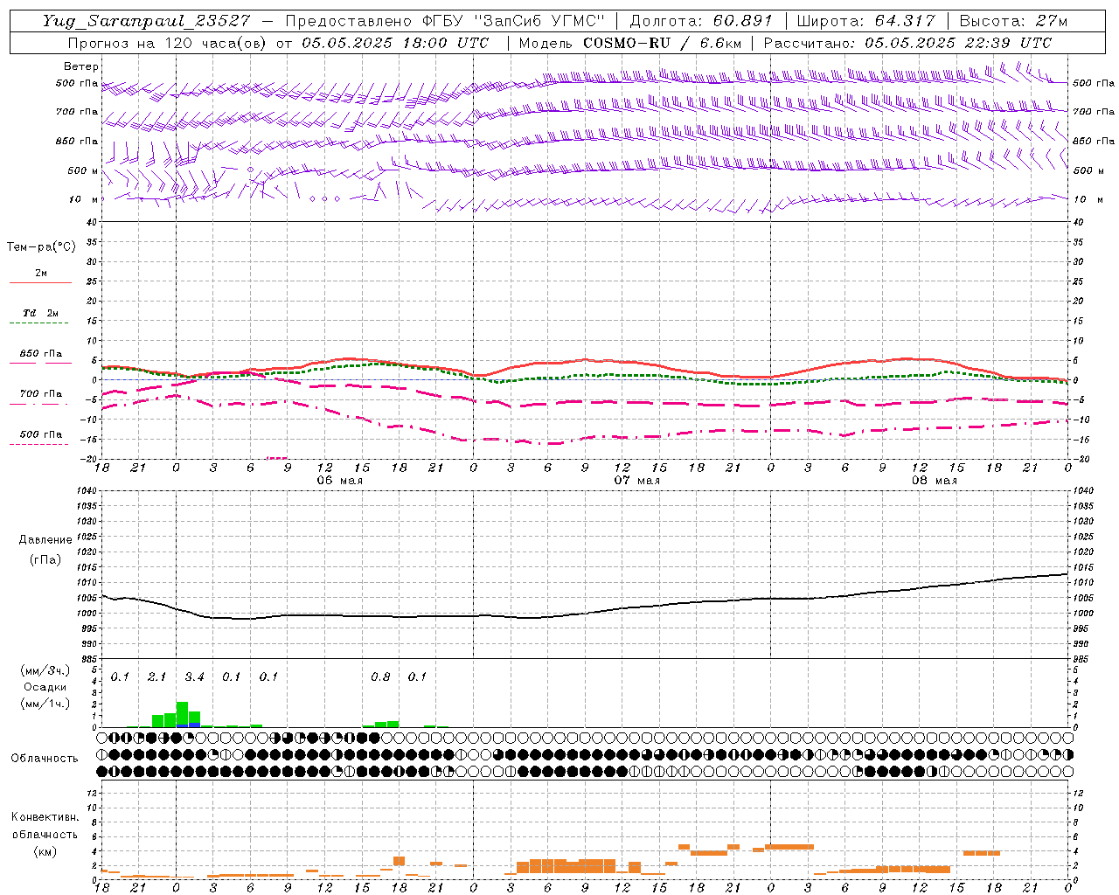Click the 0.8 three-hour precipitation value
The width and height of the screenshot is (1119, 895).
click(x=380, y=677)
